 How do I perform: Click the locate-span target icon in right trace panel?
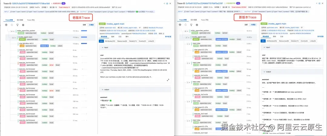click(x=180, y=25)
